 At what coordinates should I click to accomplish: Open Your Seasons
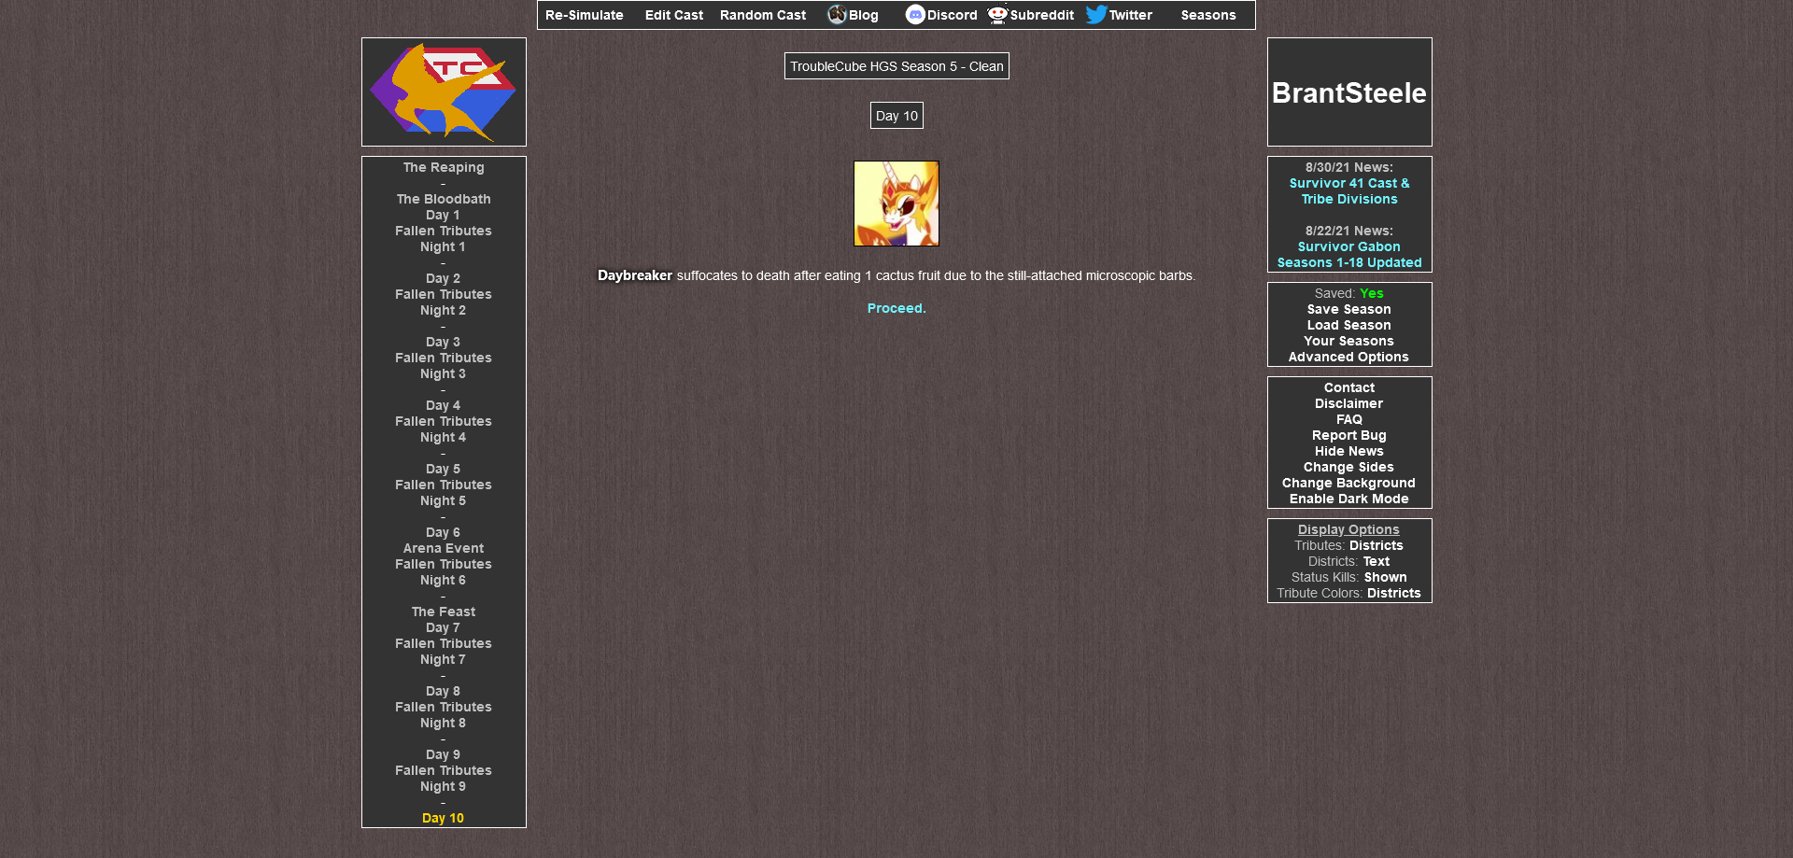[1349, 341]
